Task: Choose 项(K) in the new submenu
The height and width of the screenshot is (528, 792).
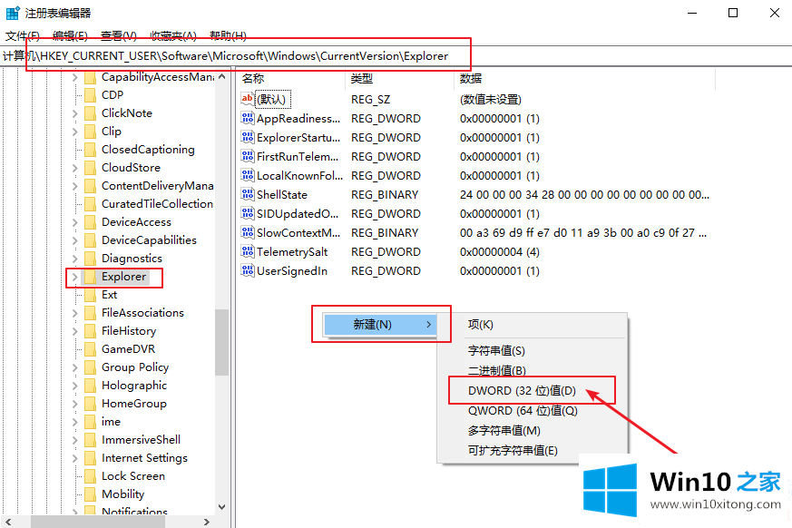Action: point(480,325)
